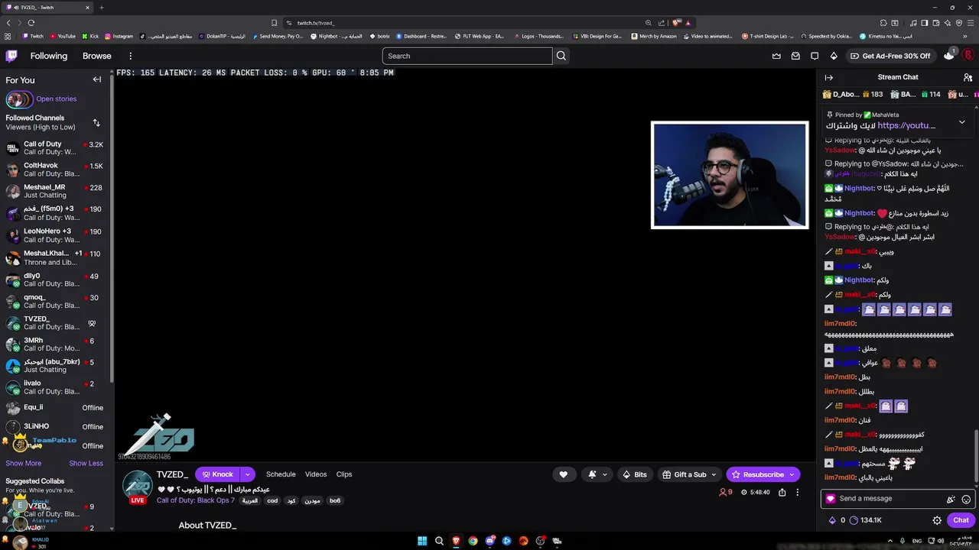The image size is (979, 550).
Task: Click Get Ad-Free 30% Off button
Action: 890,56
